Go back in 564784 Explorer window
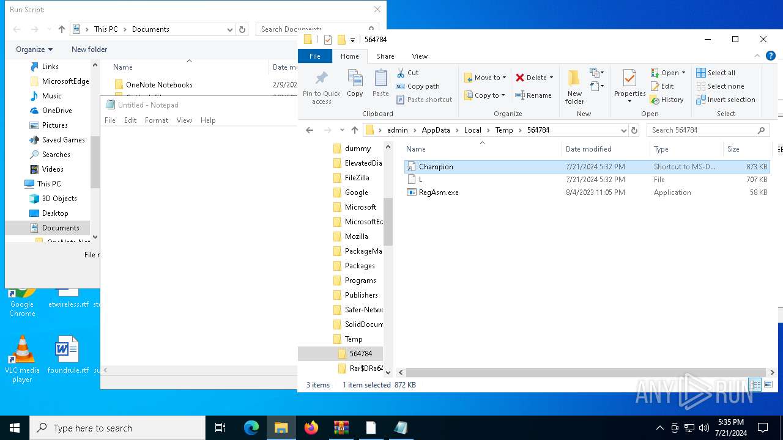Screen dimensions: 783x440 [x=310, y=130]
